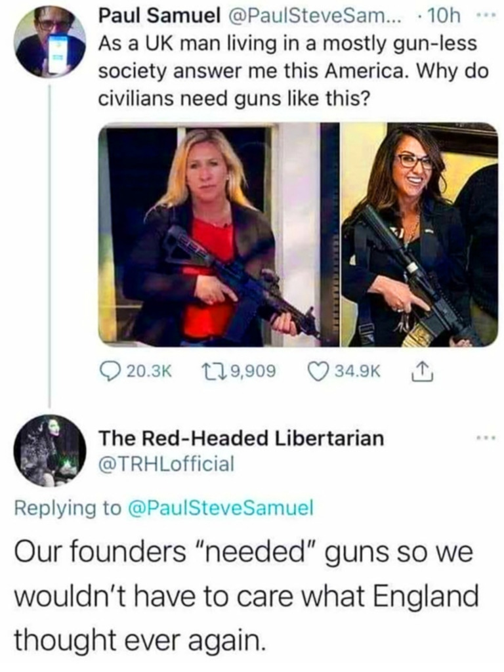This screenshot has width=504, height=672.
Task: Open the left photo with red shirt
Action: pos(219,234)
